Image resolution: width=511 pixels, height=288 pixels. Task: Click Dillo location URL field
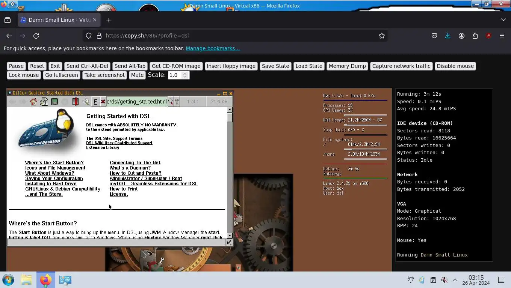137,102
